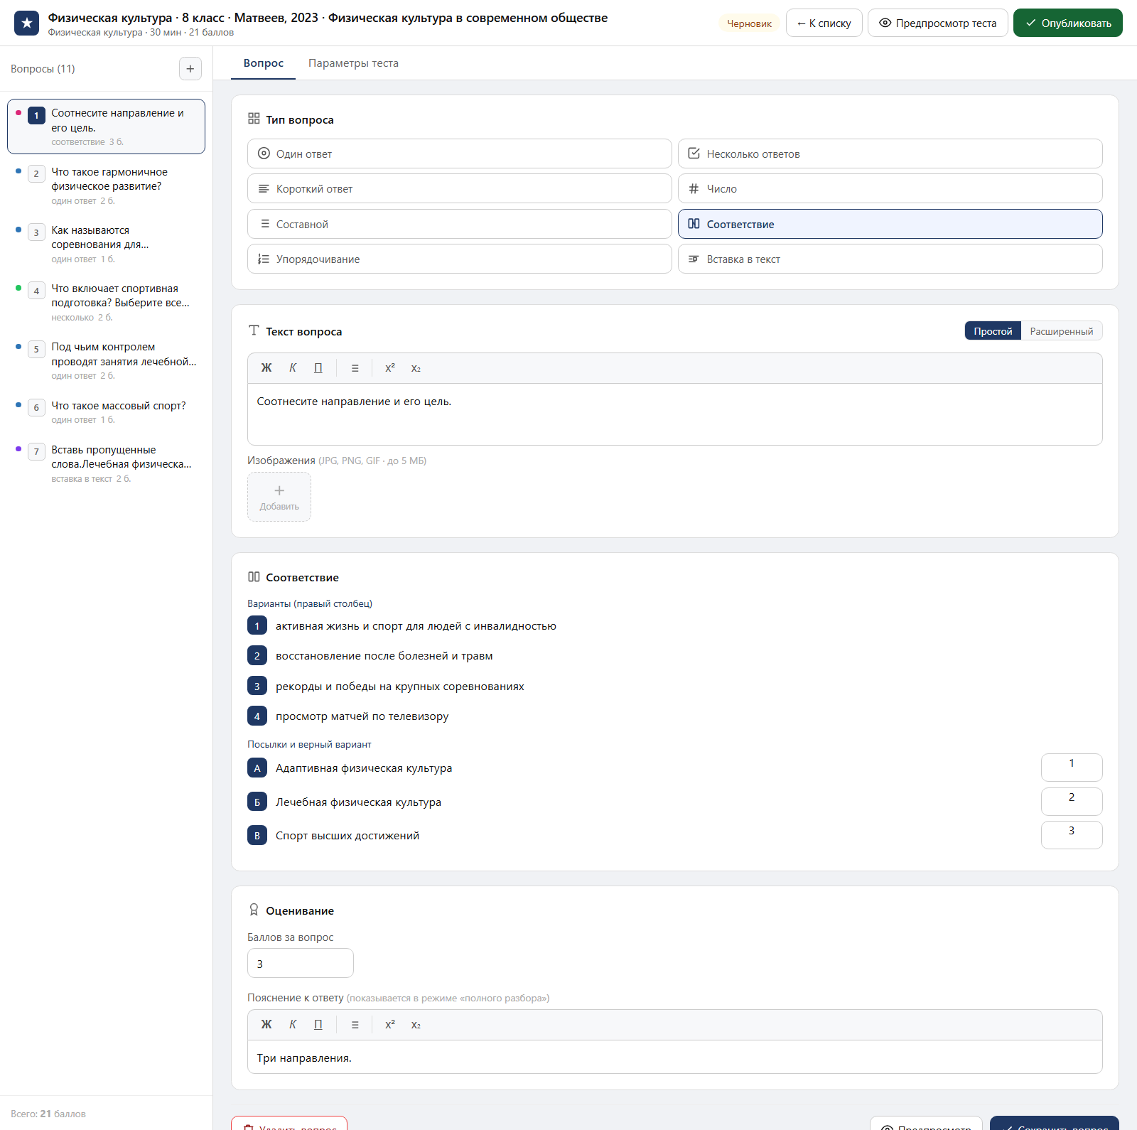The image size is (1137, 1130).
Task: Apply bold in explanation editor toolbar
Action: [266, 1025]
